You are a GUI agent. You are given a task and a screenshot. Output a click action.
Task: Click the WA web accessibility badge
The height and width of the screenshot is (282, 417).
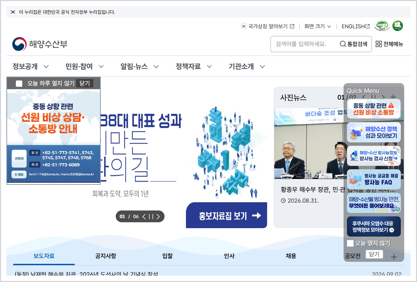click(x=382, y=26)
